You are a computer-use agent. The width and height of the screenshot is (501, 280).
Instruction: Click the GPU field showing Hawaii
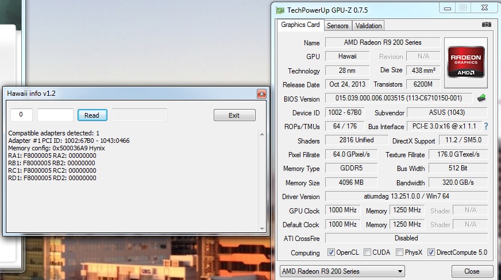[348, 56]
